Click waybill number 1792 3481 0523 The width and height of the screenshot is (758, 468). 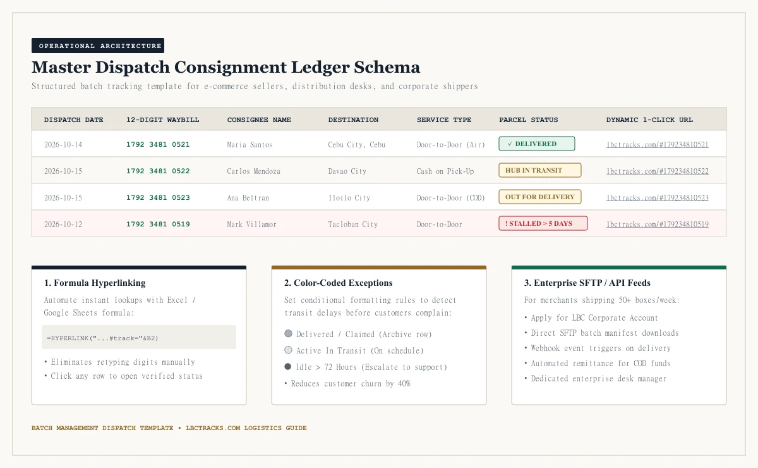[158, 198]
